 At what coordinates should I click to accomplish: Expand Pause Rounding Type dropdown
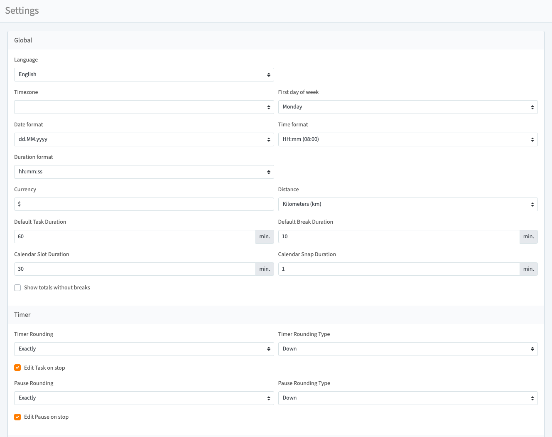point(407,398)
